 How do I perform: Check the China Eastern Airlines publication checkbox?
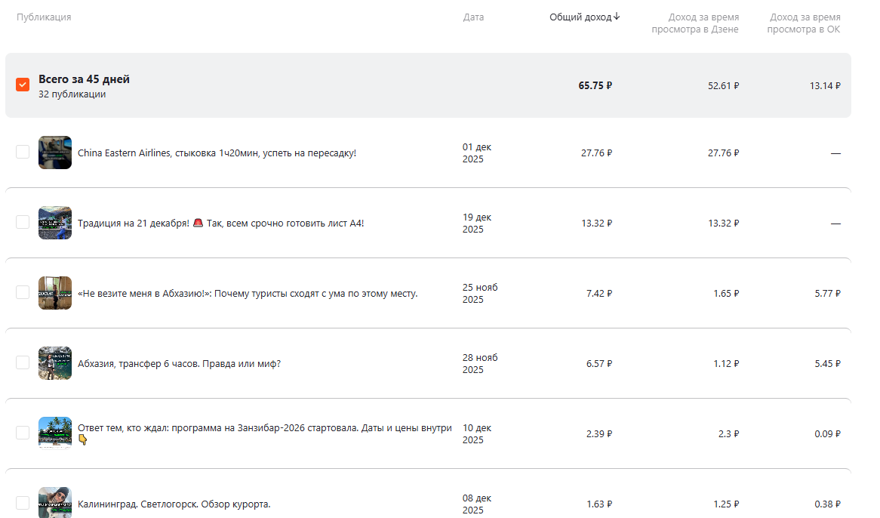[x=23, y=153]
